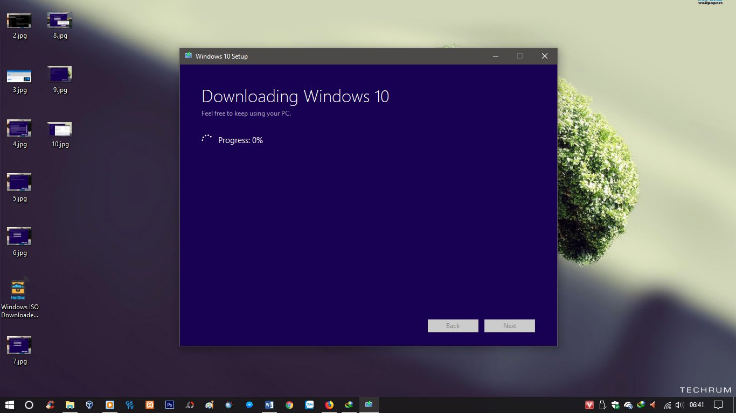736x413 pixels.
Task: Open the Wi-Fi network flyout
Action: pyautogui.click(x=668, y=405)
